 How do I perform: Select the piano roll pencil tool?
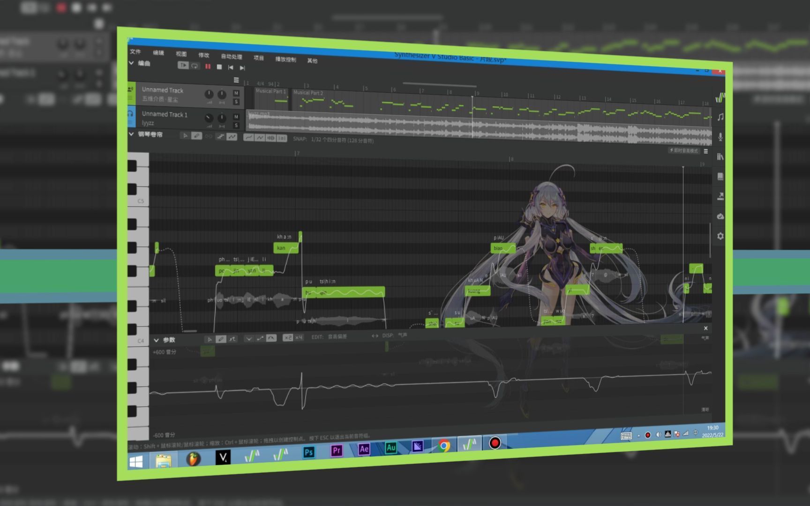(x=197, y=136)
